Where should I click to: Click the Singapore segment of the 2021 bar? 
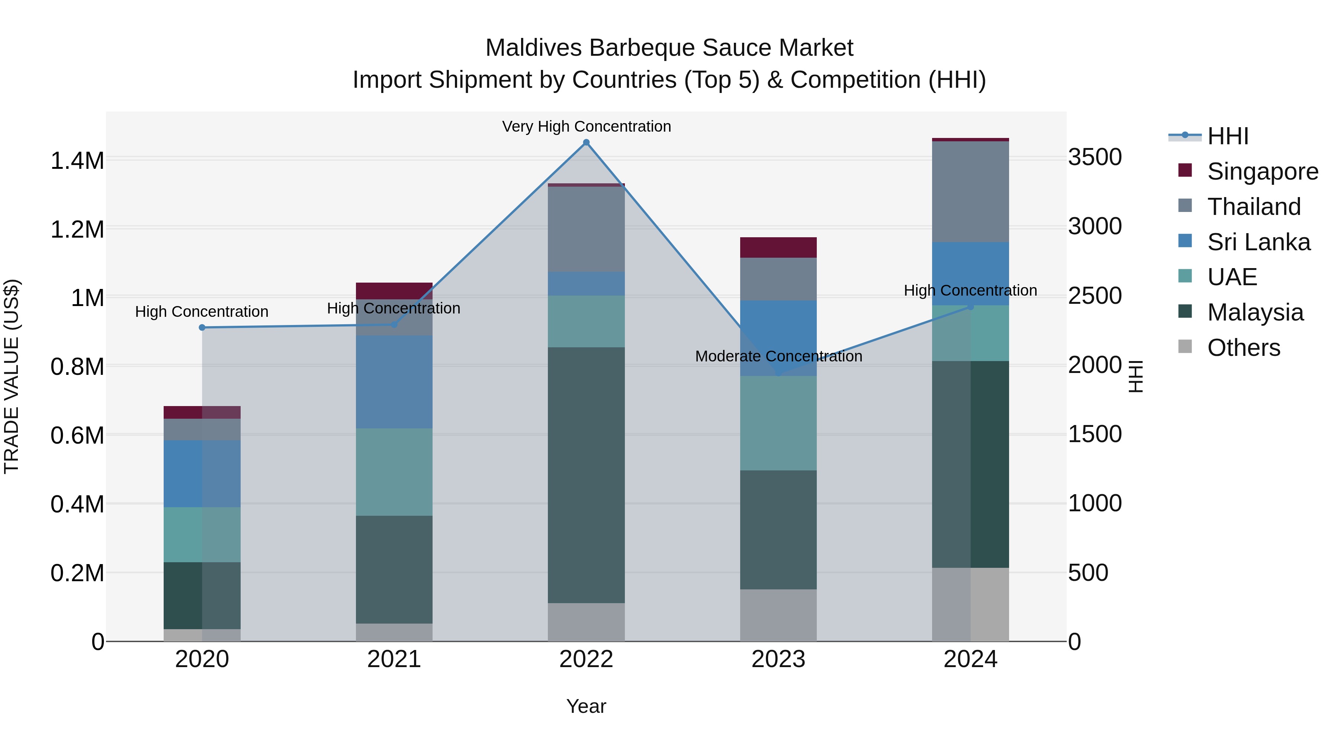click(394, 291)
